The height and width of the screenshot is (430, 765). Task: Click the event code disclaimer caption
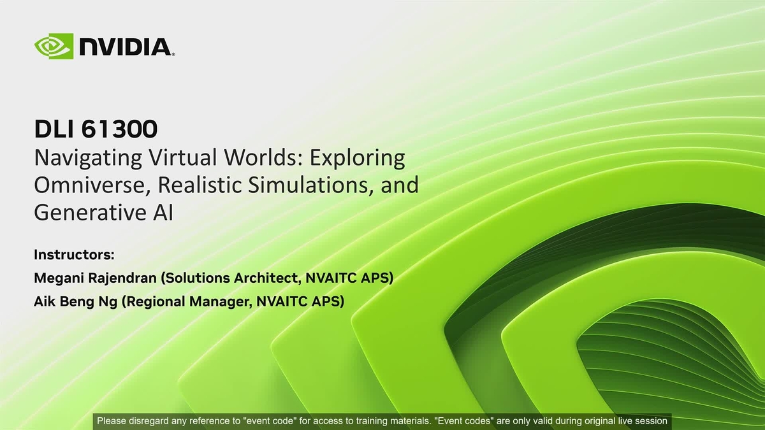(382, 421)
